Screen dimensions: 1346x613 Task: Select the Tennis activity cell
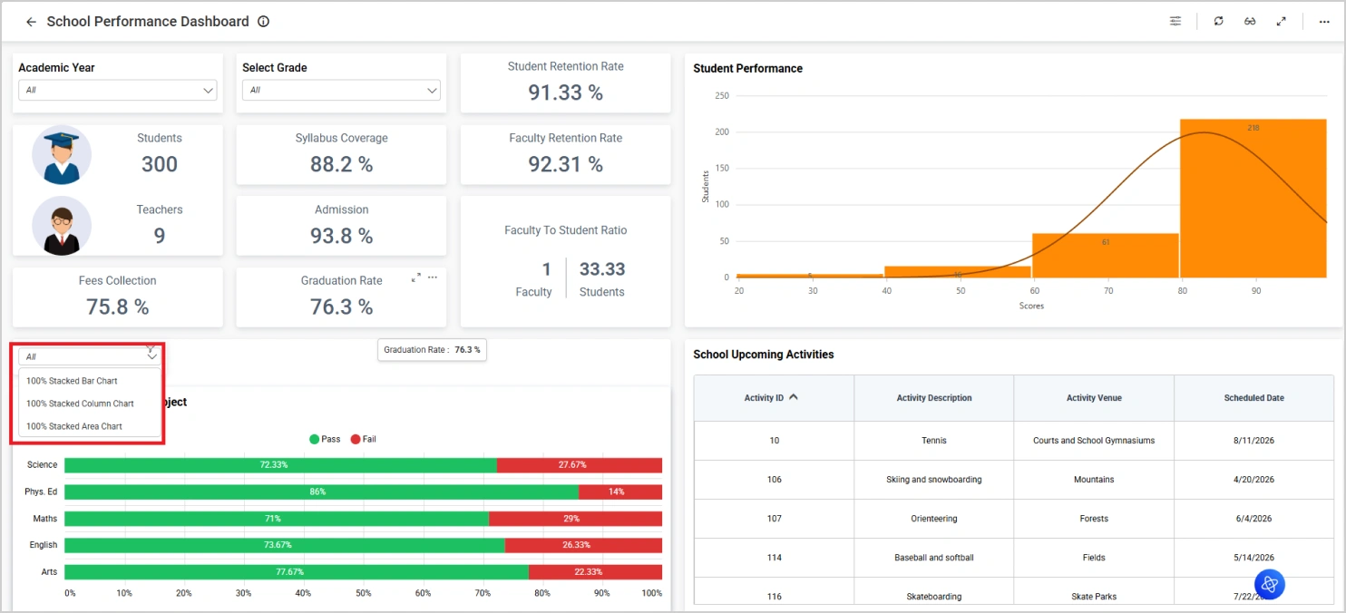[934, 441]
